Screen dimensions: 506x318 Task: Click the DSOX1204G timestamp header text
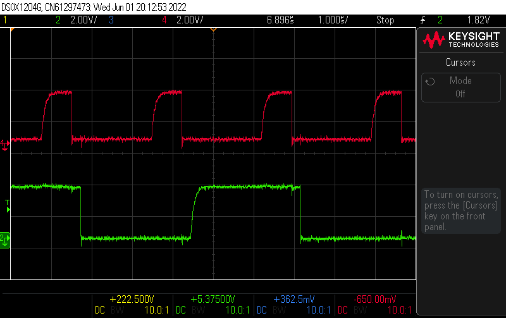point(94,7)
